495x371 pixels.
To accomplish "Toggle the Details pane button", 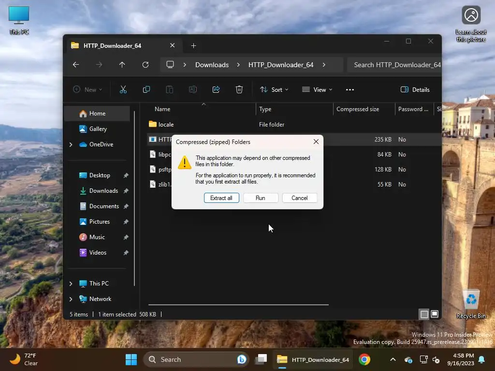I will click(x=415, y=89).
